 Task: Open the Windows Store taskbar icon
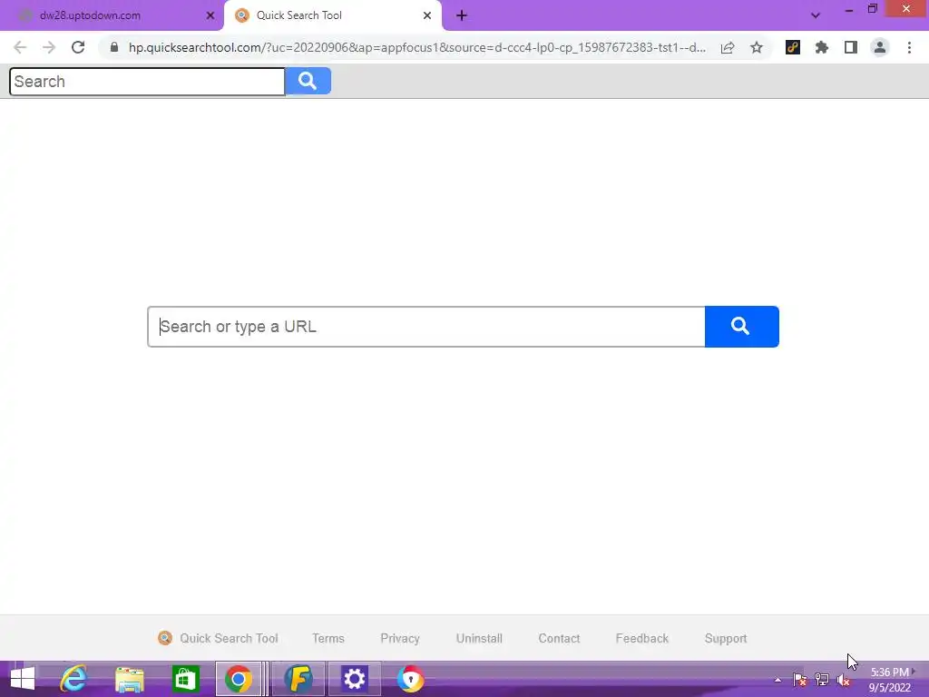(x=185, y=679)
